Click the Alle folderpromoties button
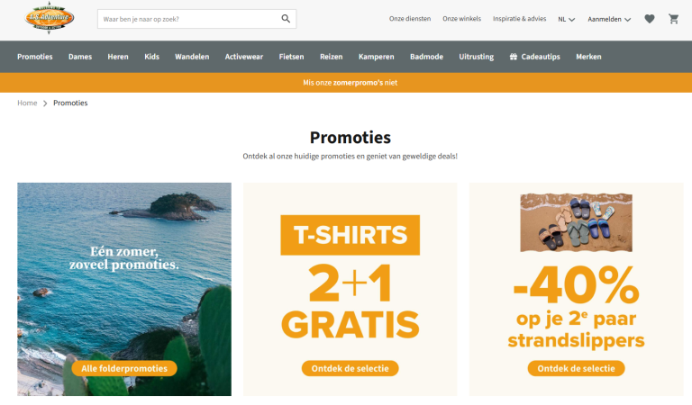Screen dimensions: 692x405 click(124, 368)
